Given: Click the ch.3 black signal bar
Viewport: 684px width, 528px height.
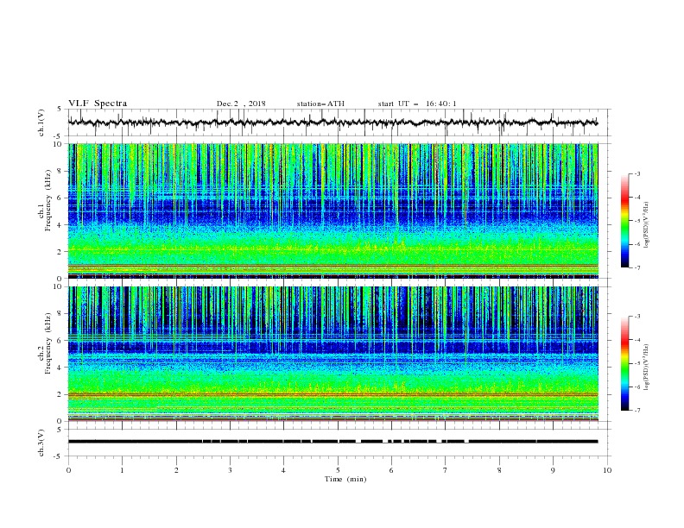Looking at the screenshot, I should (x=333, y=442).
